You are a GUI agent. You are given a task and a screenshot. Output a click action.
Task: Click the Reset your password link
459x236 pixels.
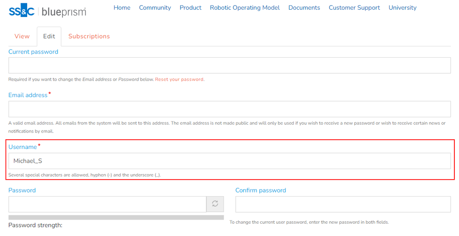[x=179, y=79]
